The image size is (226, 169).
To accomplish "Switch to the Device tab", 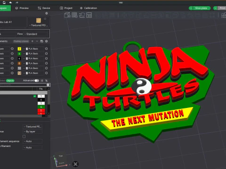I will tap(44, 8).
